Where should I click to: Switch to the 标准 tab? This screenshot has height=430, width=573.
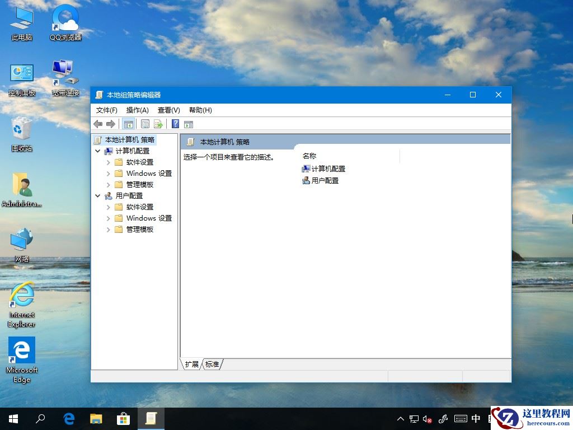point(212,364)
